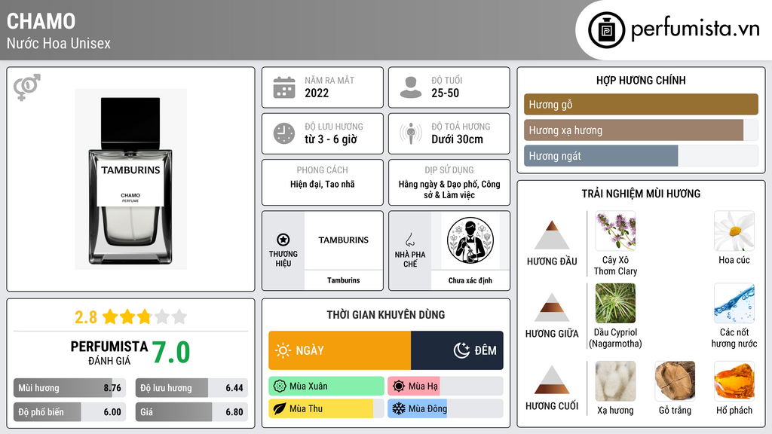Open the Các nốt hương nước image
This screenshot has height=434, width=772.
point(734,304)
